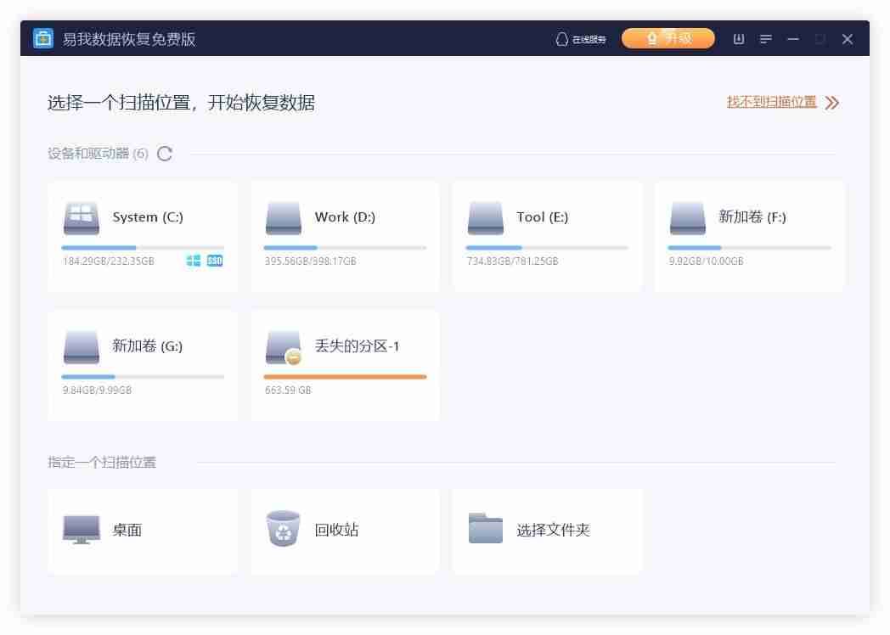890x635 pixels.
Task: Open the hamburger menu in title bar
Action: (x=766, y=39)
